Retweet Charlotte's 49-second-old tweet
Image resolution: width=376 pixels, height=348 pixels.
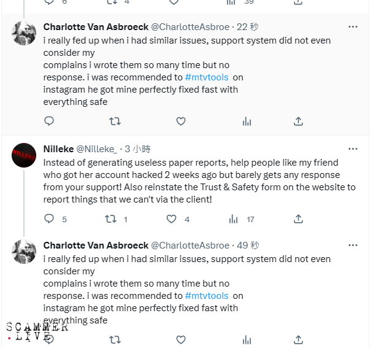coord(115,339)
